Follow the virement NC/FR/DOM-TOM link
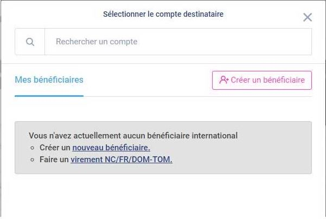 pos(122,160)
